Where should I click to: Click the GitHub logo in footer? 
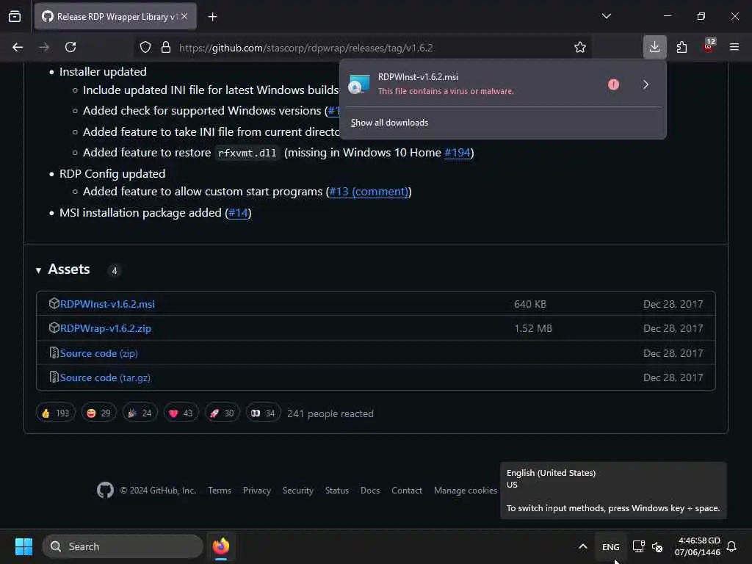pyautogui.click(x=105, y=490)
